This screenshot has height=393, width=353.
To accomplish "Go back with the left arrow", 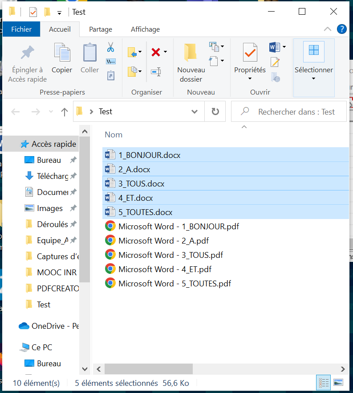I will 16,112.
